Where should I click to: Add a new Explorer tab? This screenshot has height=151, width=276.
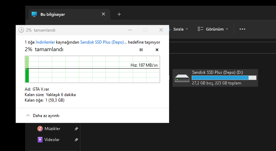(x=119, y=14)
